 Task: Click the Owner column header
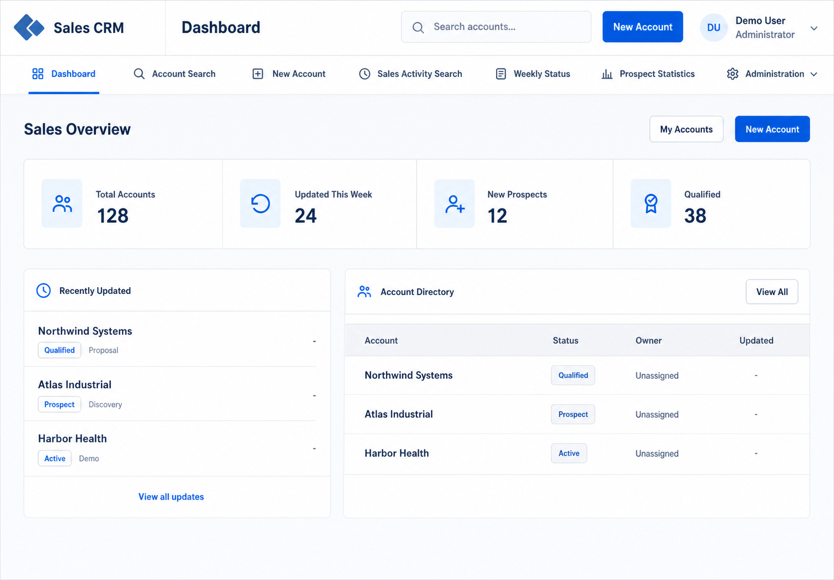(x=649, y=340)
